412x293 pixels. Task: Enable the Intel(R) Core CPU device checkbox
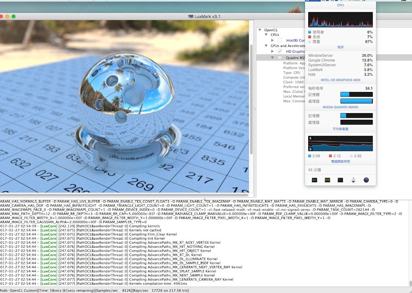tap(280, 40)
